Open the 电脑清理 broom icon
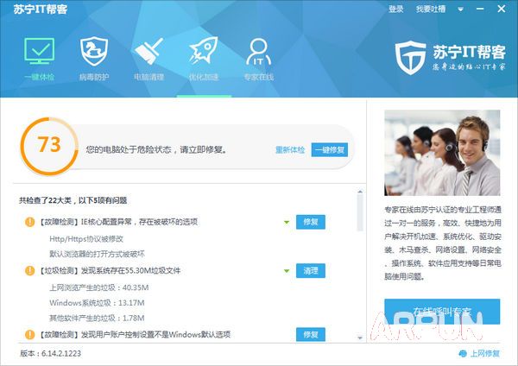The image size is (518, 366). pyautogui.click(x=149, y=51)
